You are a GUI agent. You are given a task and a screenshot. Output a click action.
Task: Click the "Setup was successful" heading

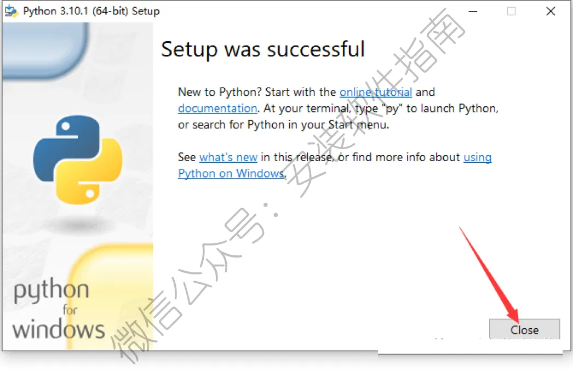(263, 50)
